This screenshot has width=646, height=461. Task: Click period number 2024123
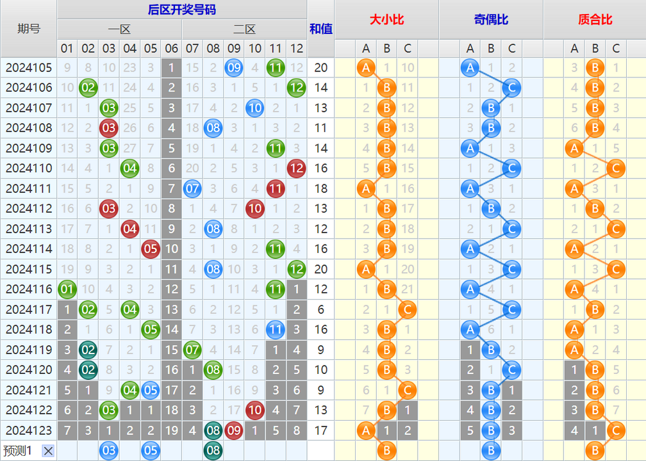[29, 430]
